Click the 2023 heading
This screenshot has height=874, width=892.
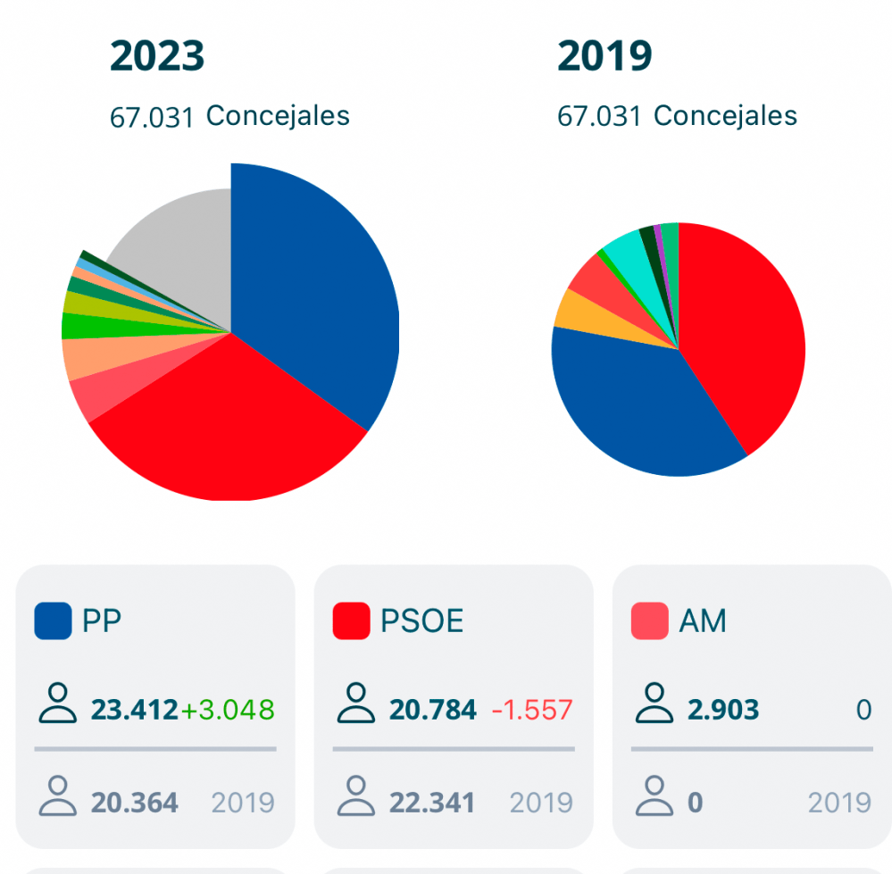[x=157, y=57]
